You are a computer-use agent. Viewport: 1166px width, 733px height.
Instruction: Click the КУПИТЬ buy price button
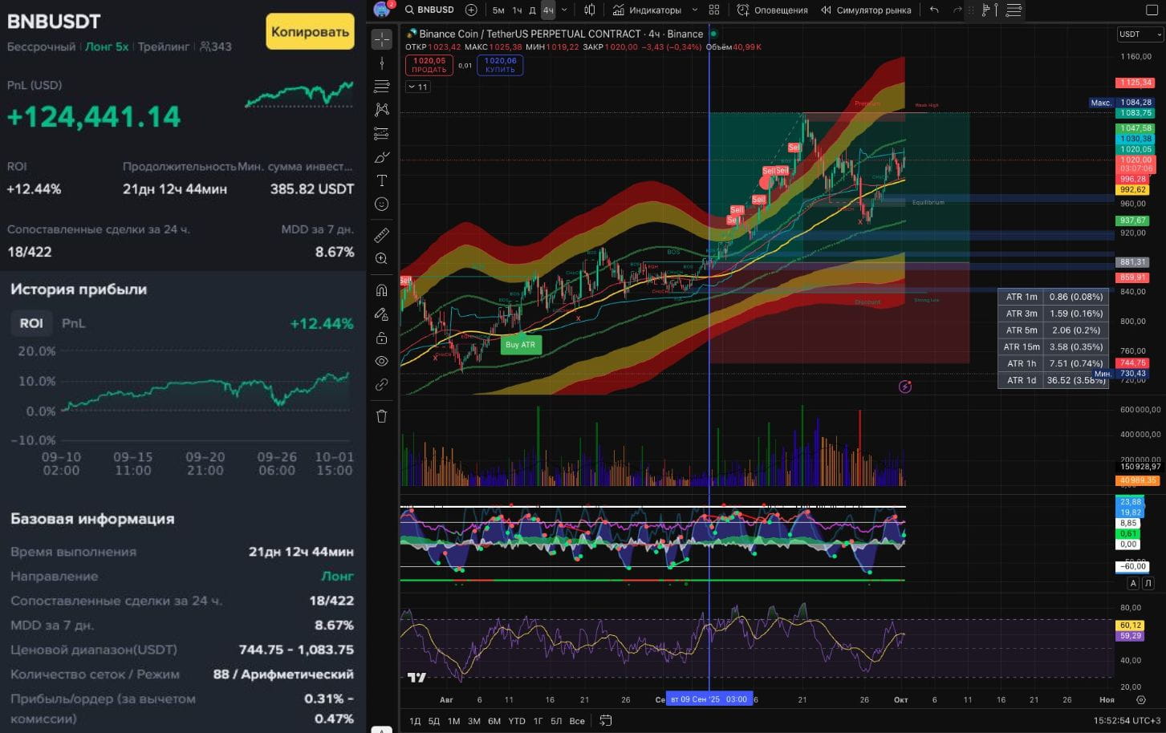pyautogui.click(x=500, y=65)
